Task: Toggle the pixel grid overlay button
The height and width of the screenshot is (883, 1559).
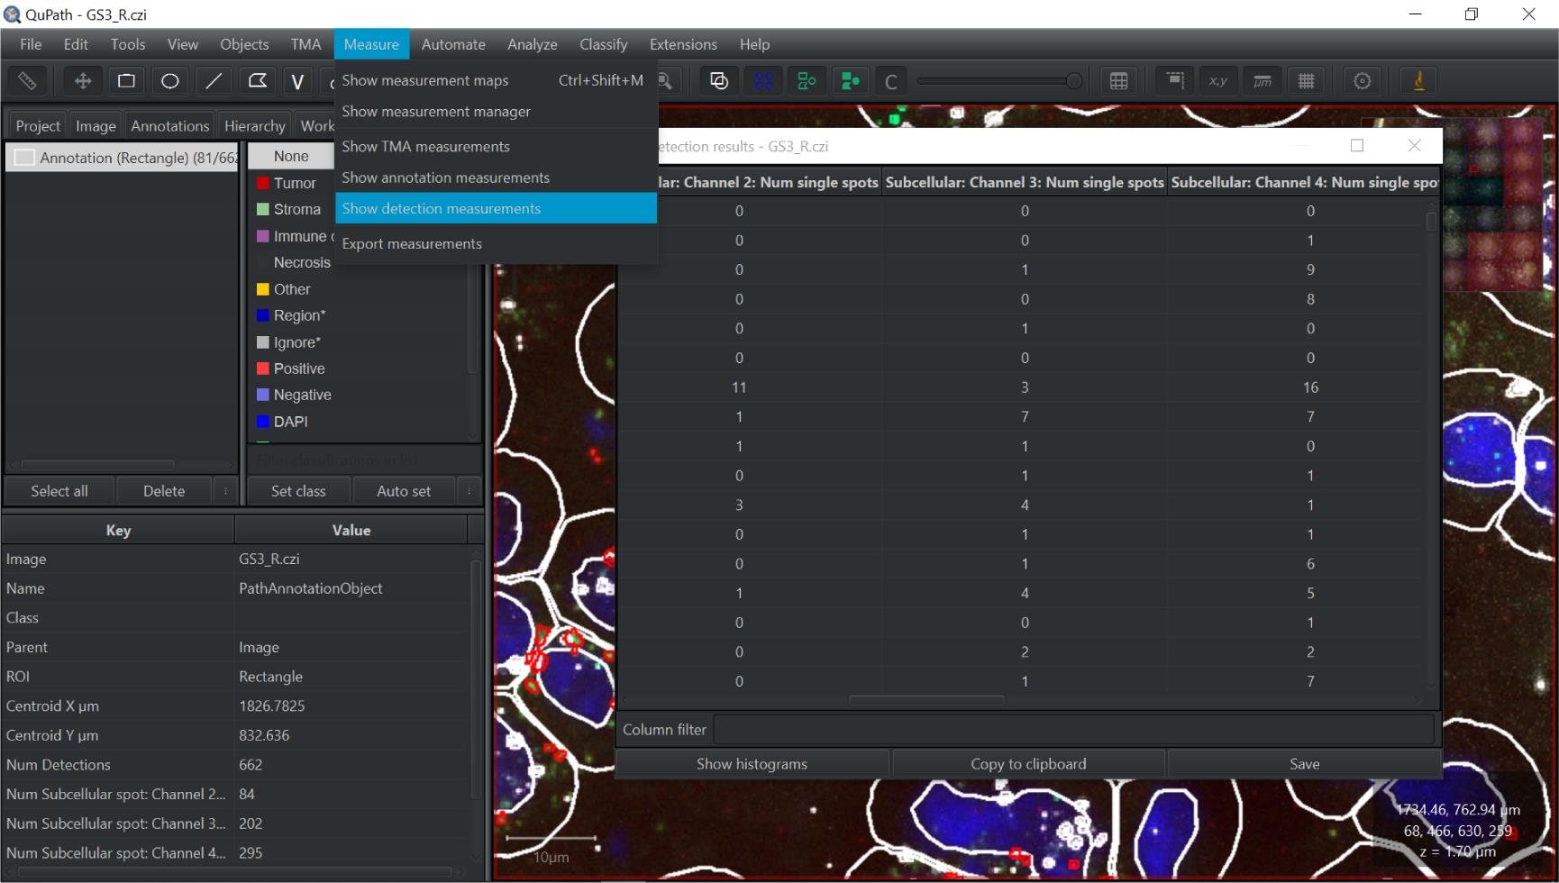Action: [1306, 81]
